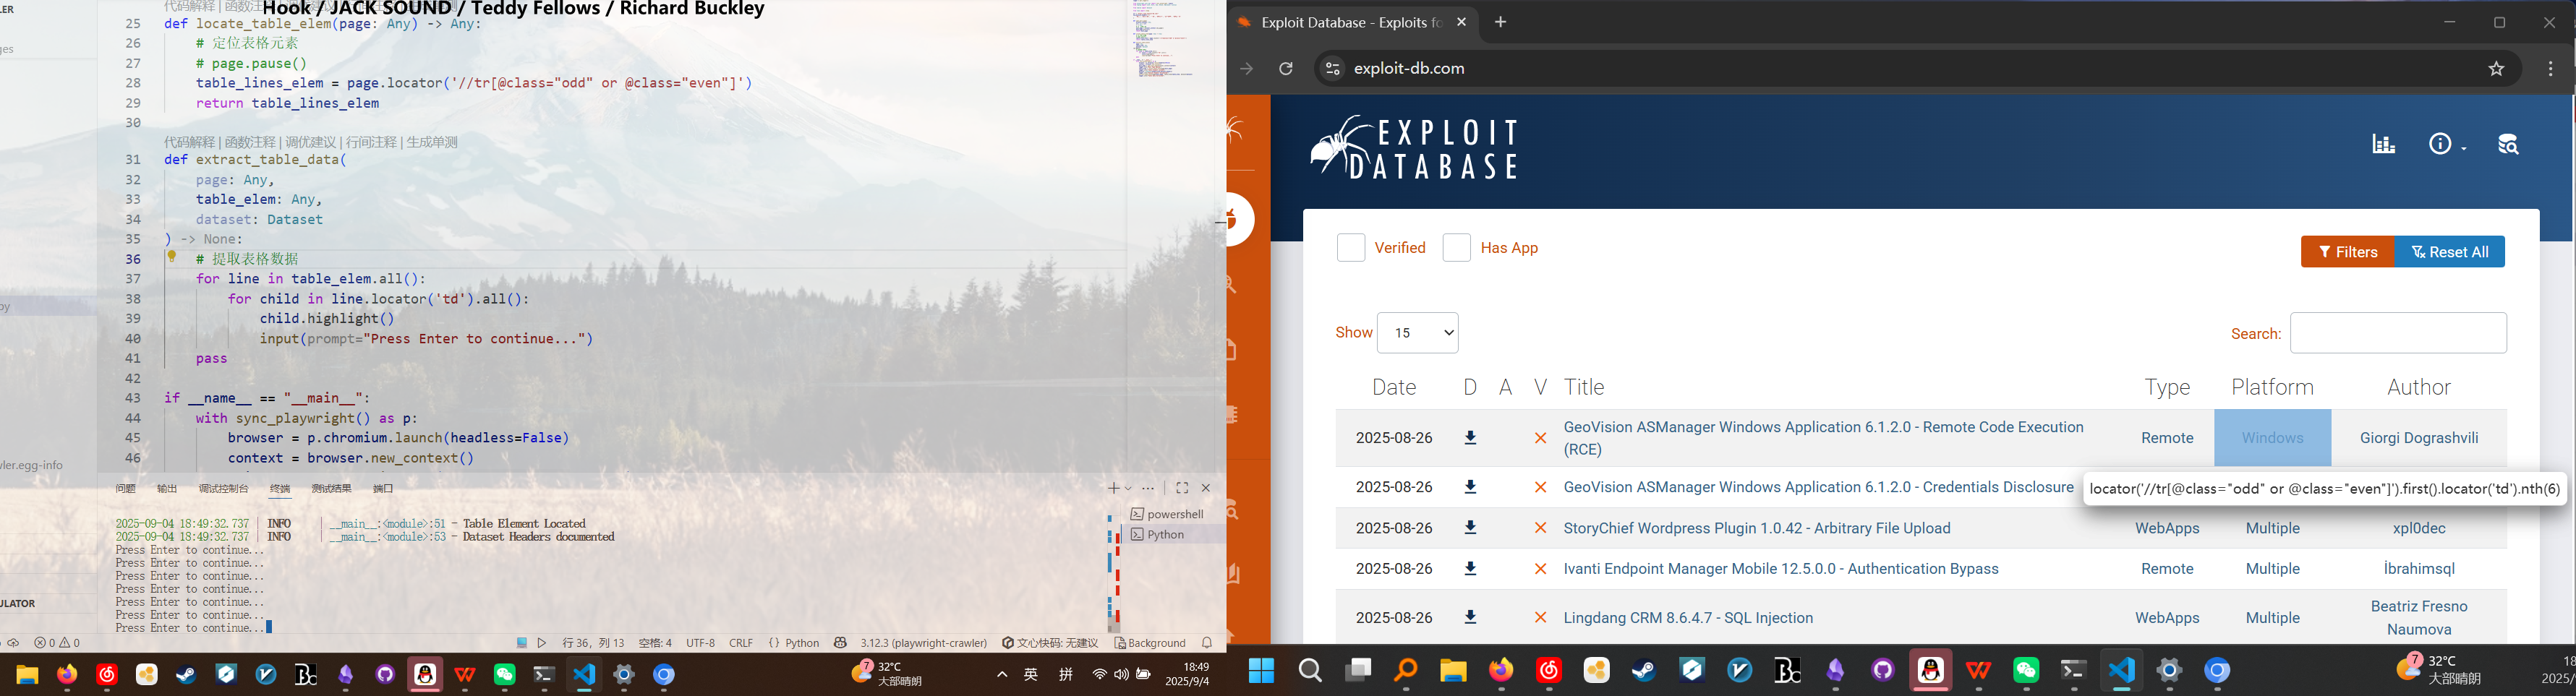Viewport: 2576px width, 696px height.
Task: Change the CRLF line ending setting
Action: coord(741,643)
